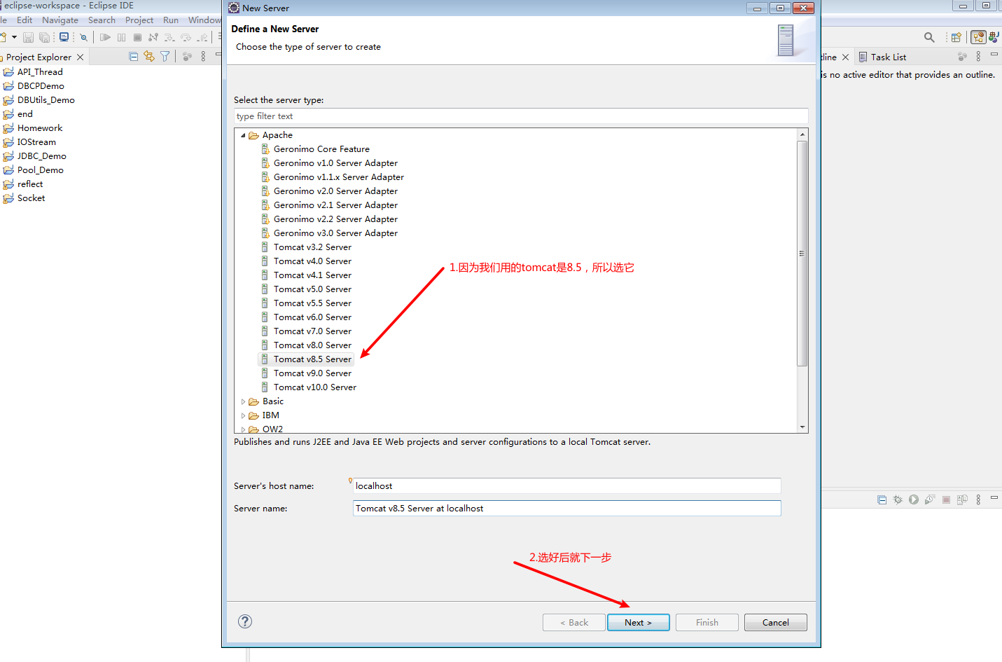Click the Eclipse search magnifier icon

click(929, 37)
